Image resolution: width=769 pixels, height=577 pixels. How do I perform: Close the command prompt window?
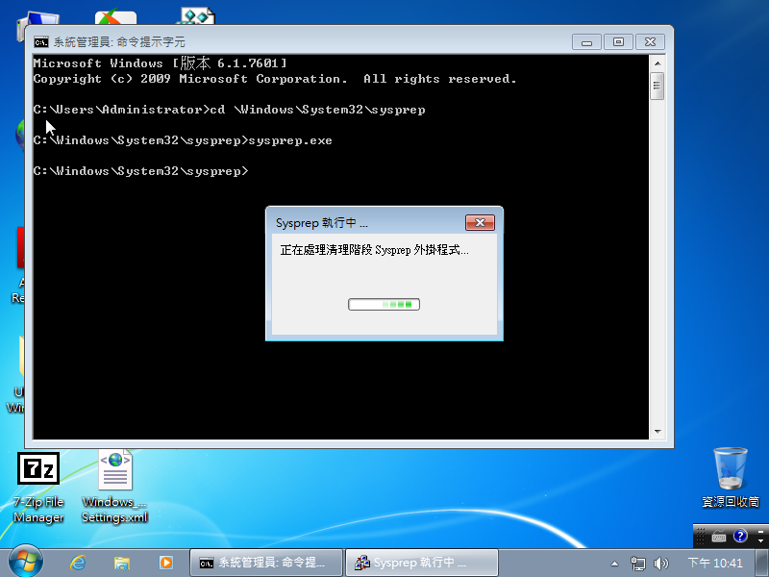(650, 42)
